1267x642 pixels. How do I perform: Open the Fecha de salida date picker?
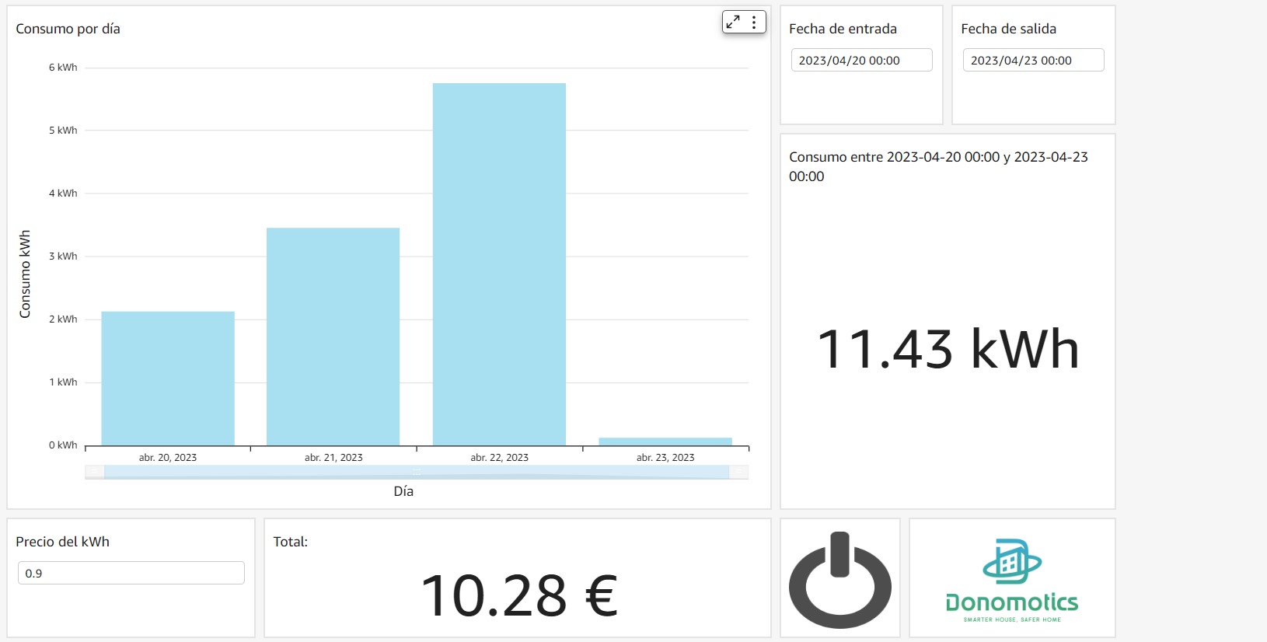click(x=1033, y=61)
